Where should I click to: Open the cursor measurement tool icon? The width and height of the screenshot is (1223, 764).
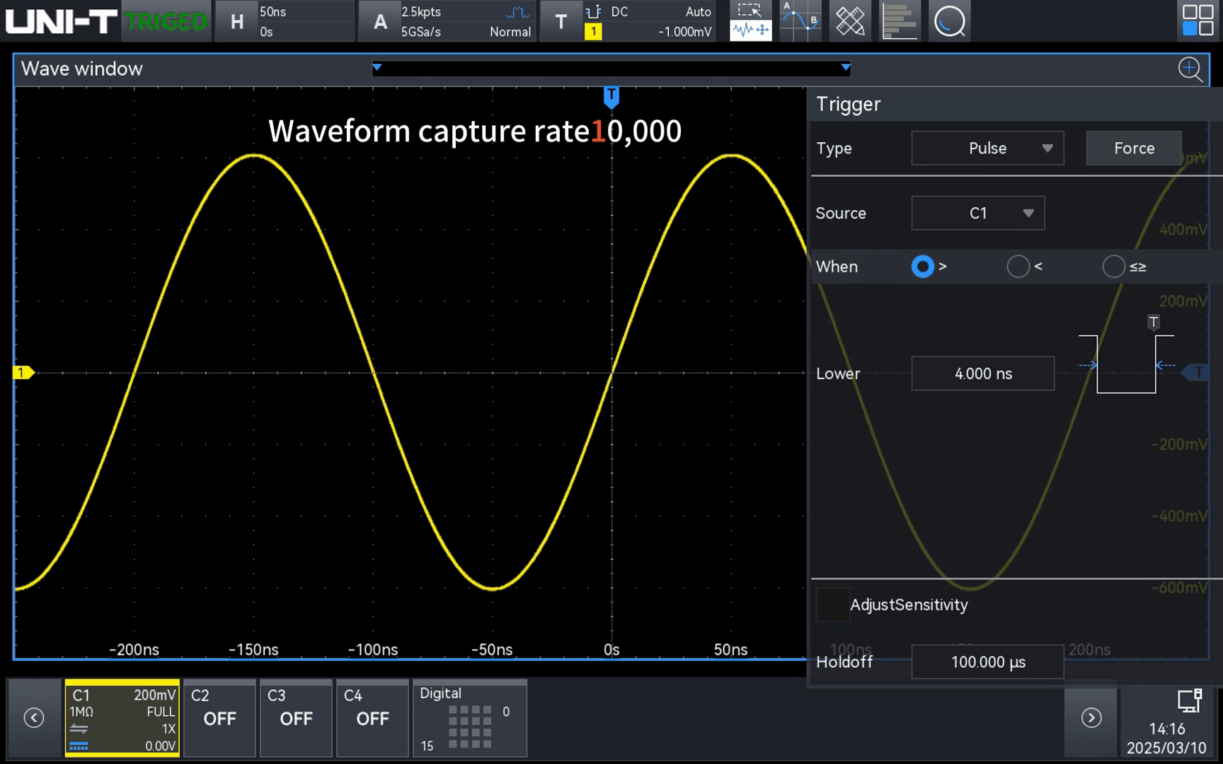click(800, 21)
